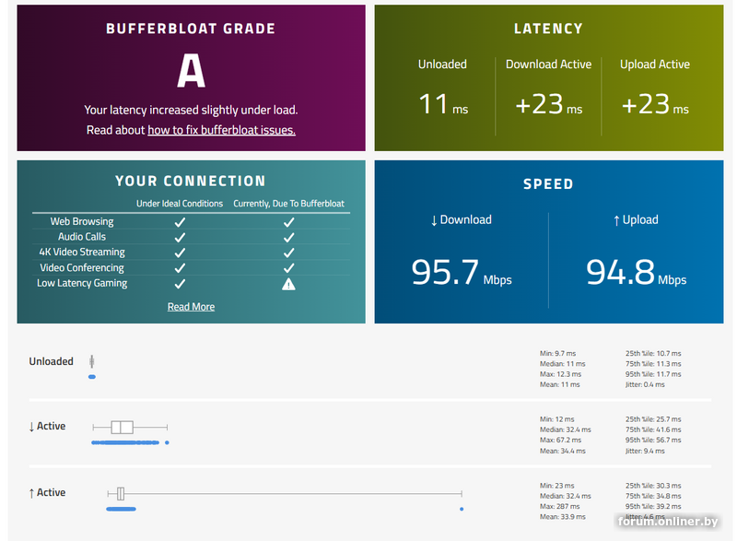Click the bufferbloat grade letter A
The width and height of the screenshot is (737, 541).
pyautogui.click(x=191, y=70)
